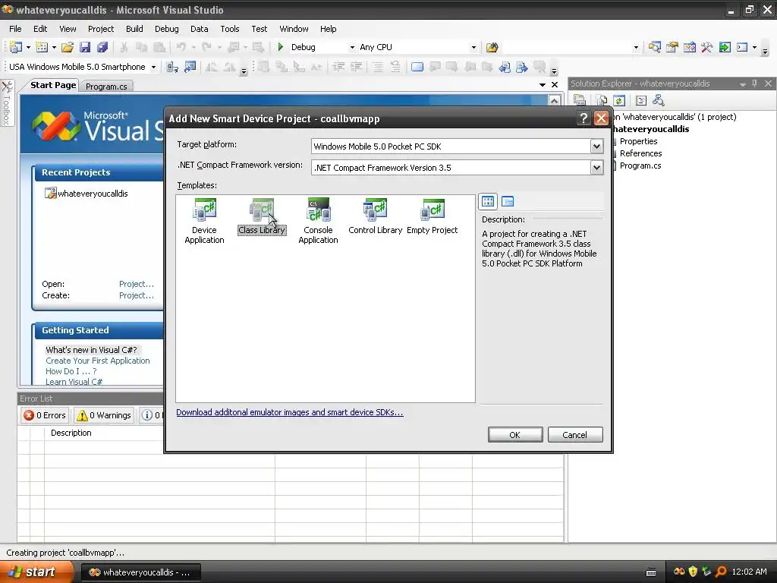This screenshot has width=777, height=583.
Task: Click the Open File folder icon
Action: [68, 47]
